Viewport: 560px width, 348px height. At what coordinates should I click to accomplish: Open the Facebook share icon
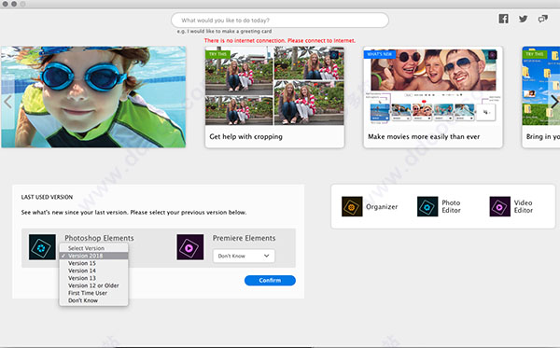click(504, 19)
